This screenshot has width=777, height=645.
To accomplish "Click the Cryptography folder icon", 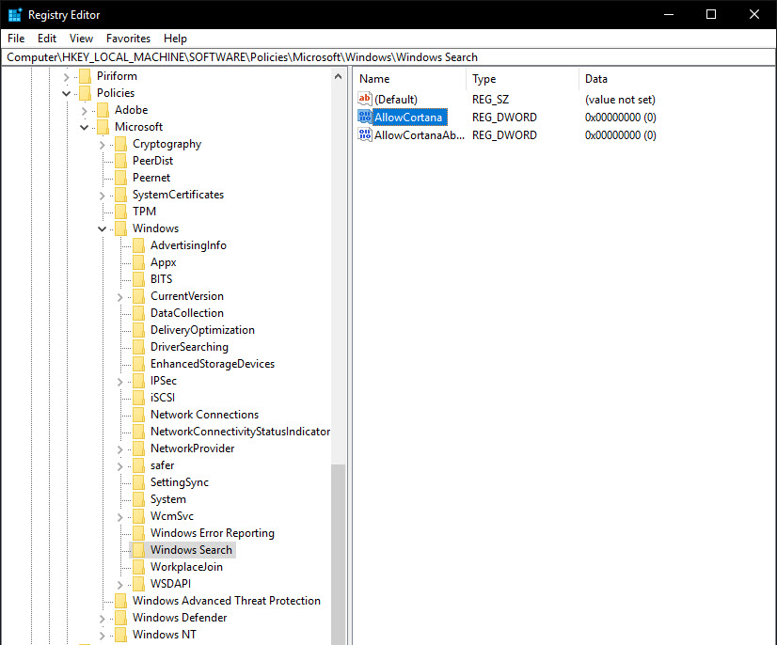I will 121,144.
